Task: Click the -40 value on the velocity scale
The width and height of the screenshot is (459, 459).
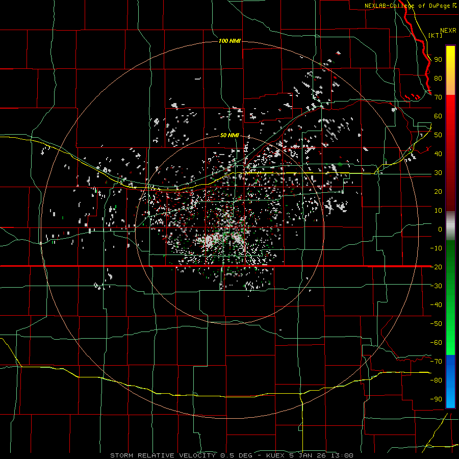Action: (436, 305)
